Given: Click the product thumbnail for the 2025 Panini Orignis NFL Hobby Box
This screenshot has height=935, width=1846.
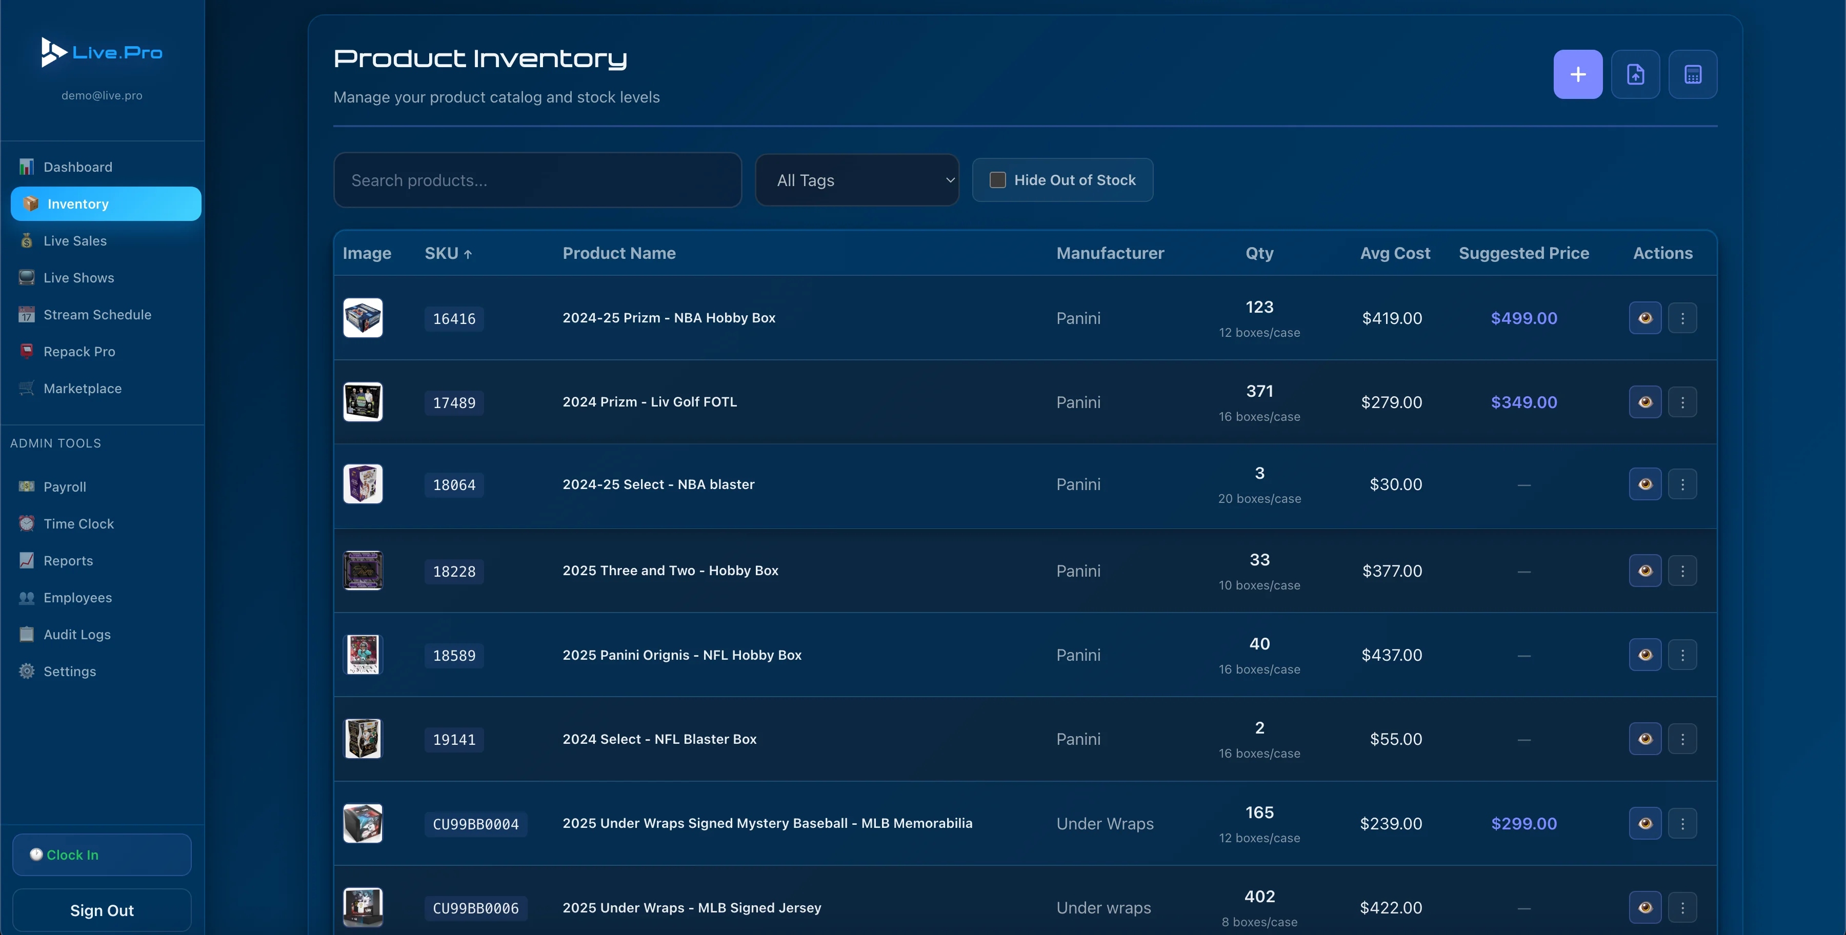Looking at the screenshot, I should 364,654.
